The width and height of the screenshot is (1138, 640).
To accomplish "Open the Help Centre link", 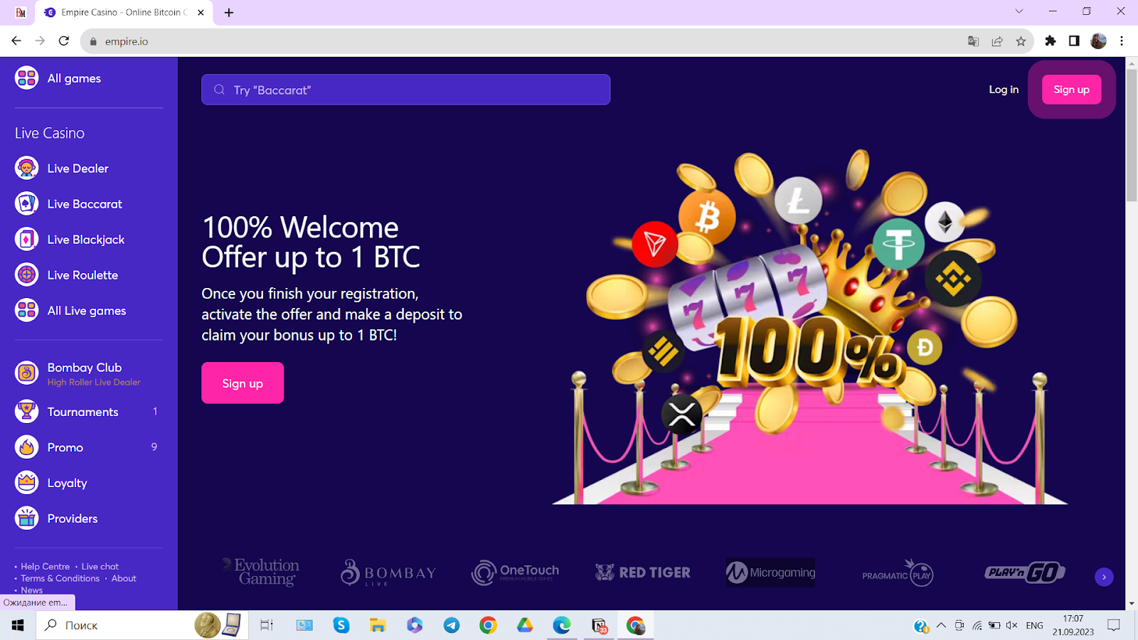I will (46, 567).
